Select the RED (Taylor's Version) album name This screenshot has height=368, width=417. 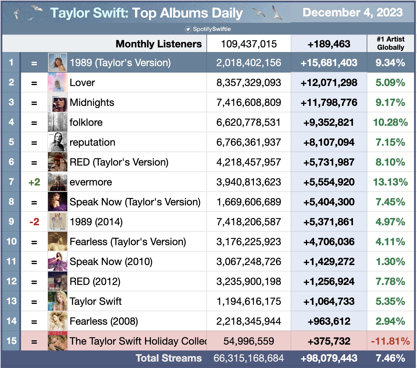tap(119, 162)
